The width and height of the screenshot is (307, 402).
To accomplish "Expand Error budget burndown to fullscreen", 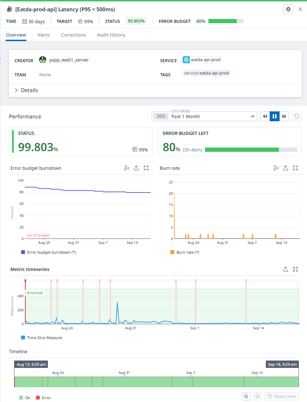I will (146, 168).
